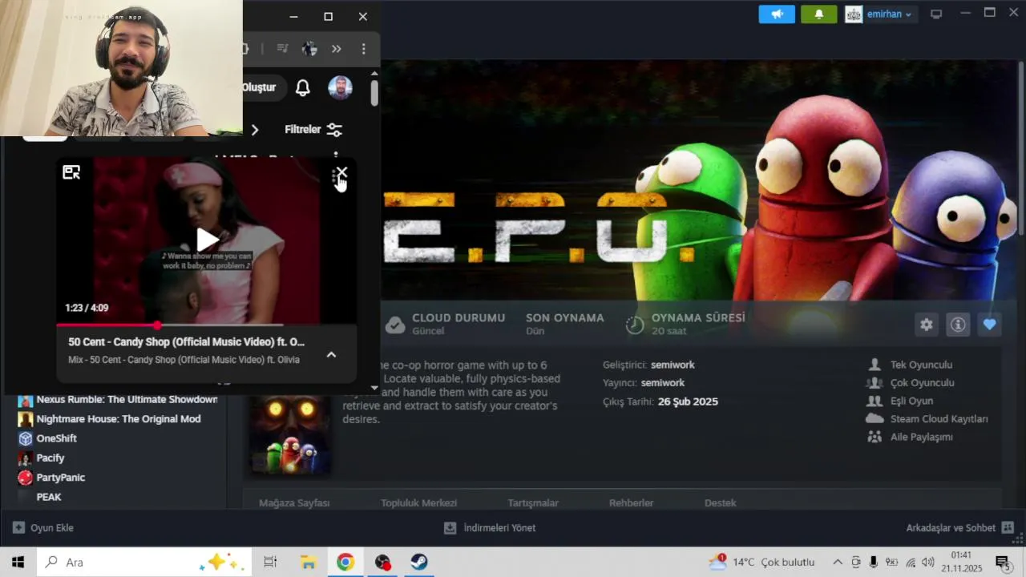Open Task View on the taskbar
The width and height of the screenshot is (1026, 577).
point(270,562)
